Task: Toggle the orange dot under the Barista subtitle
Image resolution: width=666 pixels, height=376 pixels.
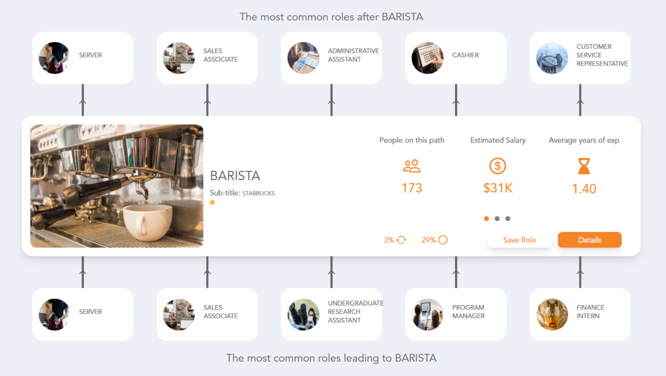Action: tap(212, 202)
